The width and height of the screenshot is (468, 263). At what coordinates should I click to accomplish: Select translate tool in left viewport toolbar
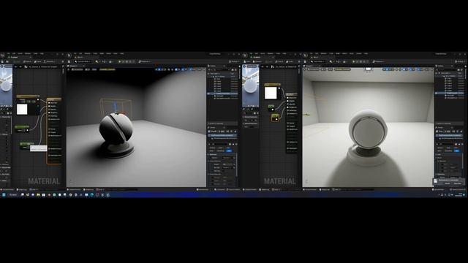[x=159, y=69]
